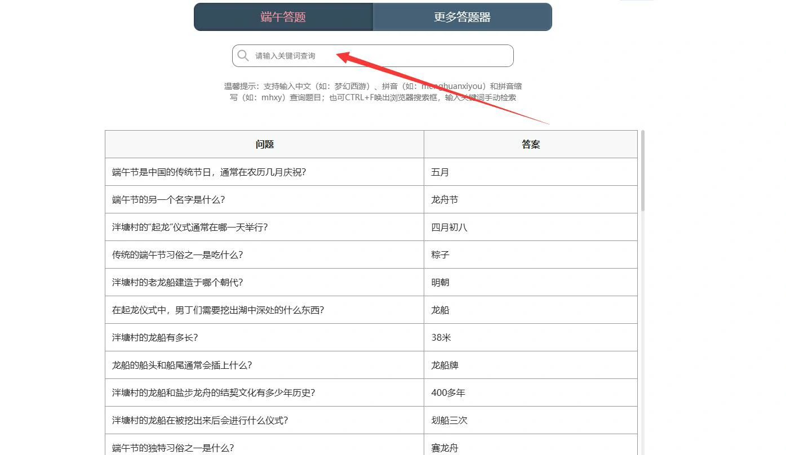Select question 龙船的船头和船尾通常会插上什么?
Screen dimensions: 786x455
(264, 365)
